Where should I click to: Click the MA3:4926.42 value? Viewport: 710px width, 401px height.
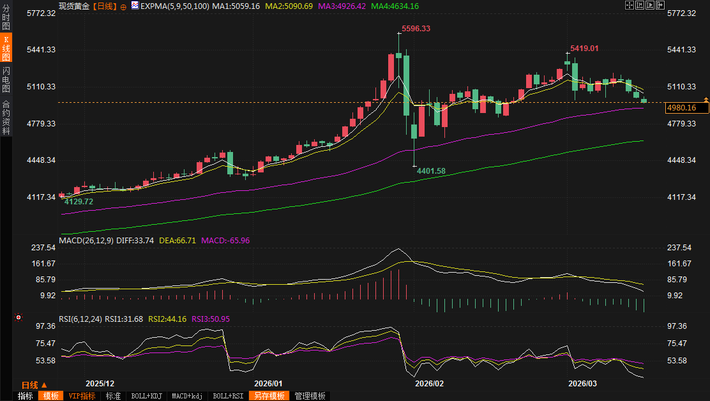click(x=342, y=6)
